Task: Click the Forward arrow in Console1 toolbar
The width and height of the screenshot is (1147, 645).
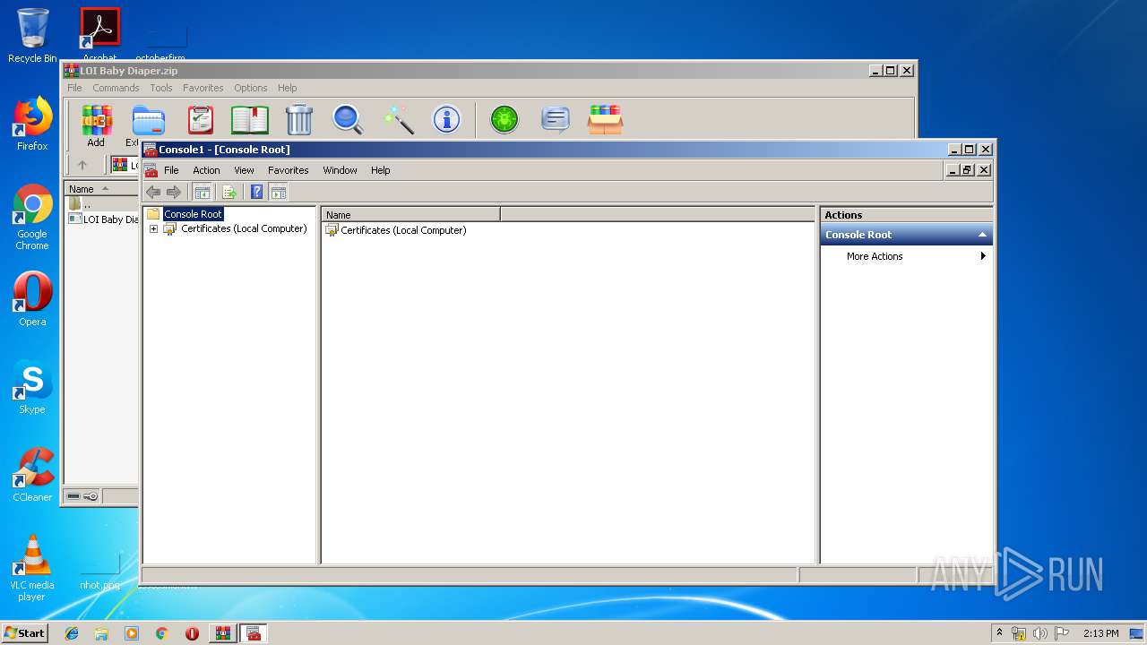Action: coord(174,192)
